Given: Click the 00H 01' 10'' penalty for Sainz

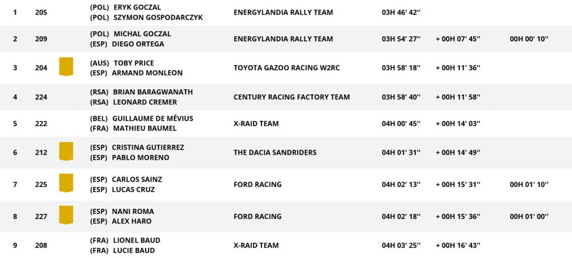Looking at the screenshot, I should [x=529, y=184].
